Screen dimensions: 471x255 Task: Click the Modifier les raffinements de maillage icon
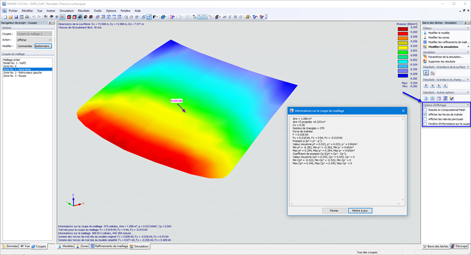[x=425, y=42]
